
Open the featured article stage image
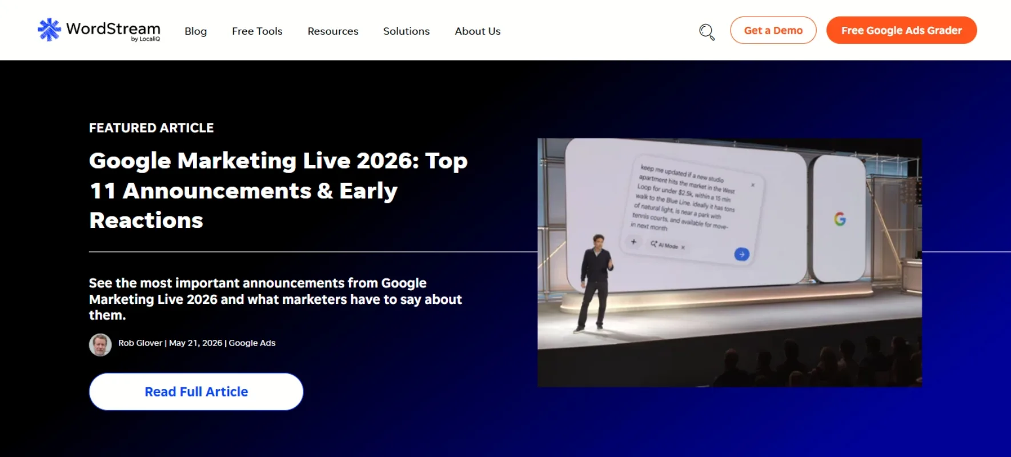[x=729, y=263]
